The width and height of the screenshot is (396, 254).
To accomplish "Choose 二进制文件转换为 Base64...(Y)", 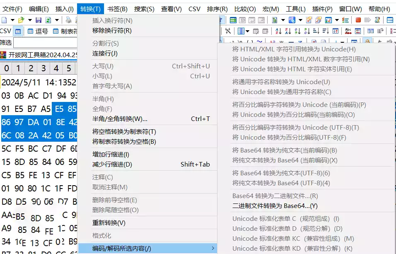I will pyautogui.click(x=275, y=206).
